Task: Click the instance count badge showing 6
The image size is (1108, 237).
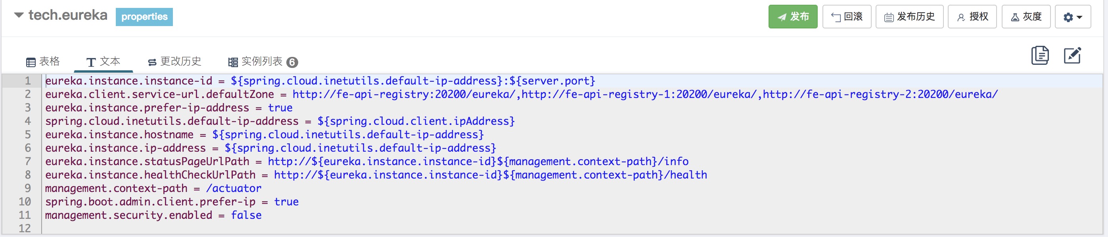Action: (x=292, y=62)
